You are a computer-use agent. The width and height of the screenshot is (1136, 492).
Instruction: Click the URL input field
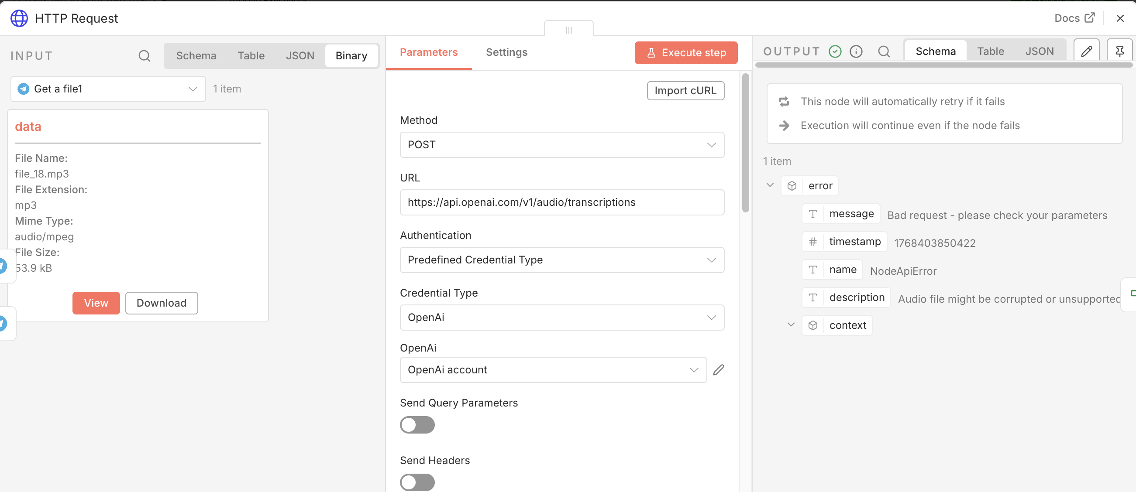point(561,203)
